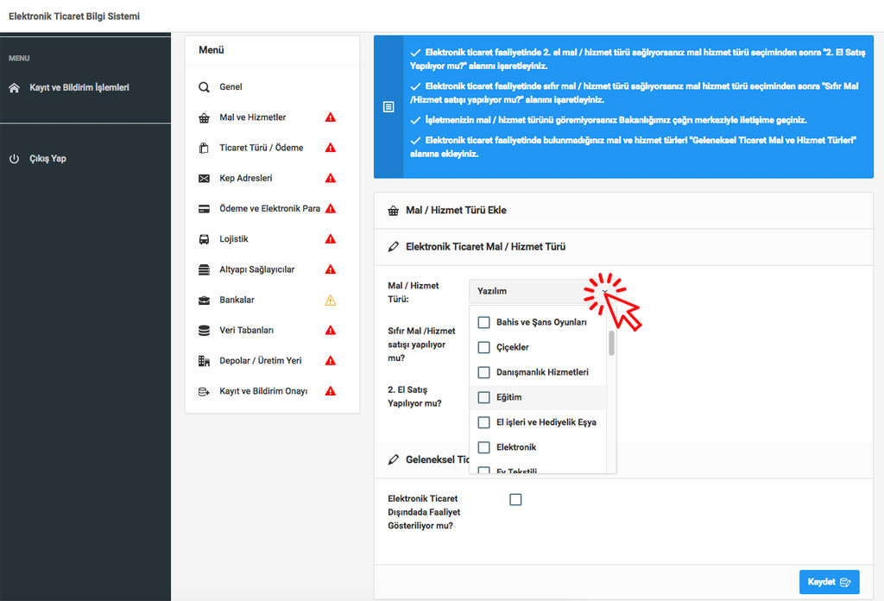Open Ticaret Türü / Ödeme menu item
Screen dimensions: 884x601
point(261,148)
